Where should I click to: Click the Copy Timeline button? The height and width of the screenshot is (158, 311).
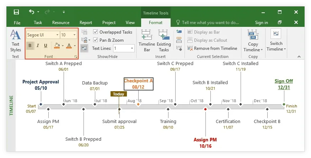(253, 41)
